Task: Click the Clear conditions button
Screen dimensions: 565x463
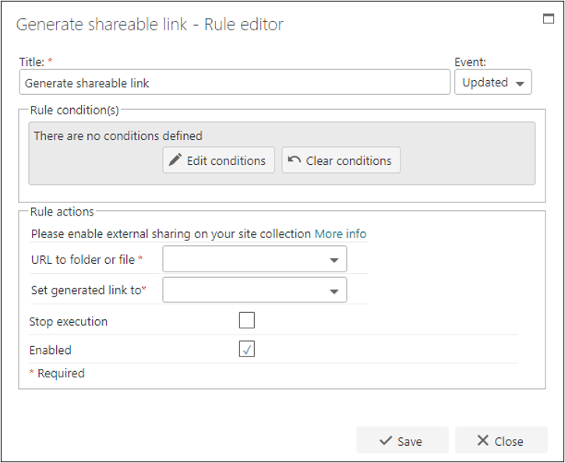Action: click(x=341, y=160)
